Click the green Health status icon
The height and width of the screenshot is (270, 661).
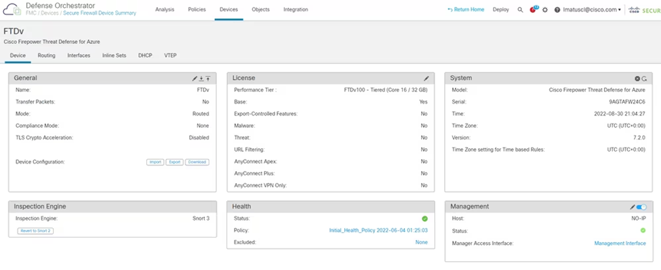pos(424,219)
